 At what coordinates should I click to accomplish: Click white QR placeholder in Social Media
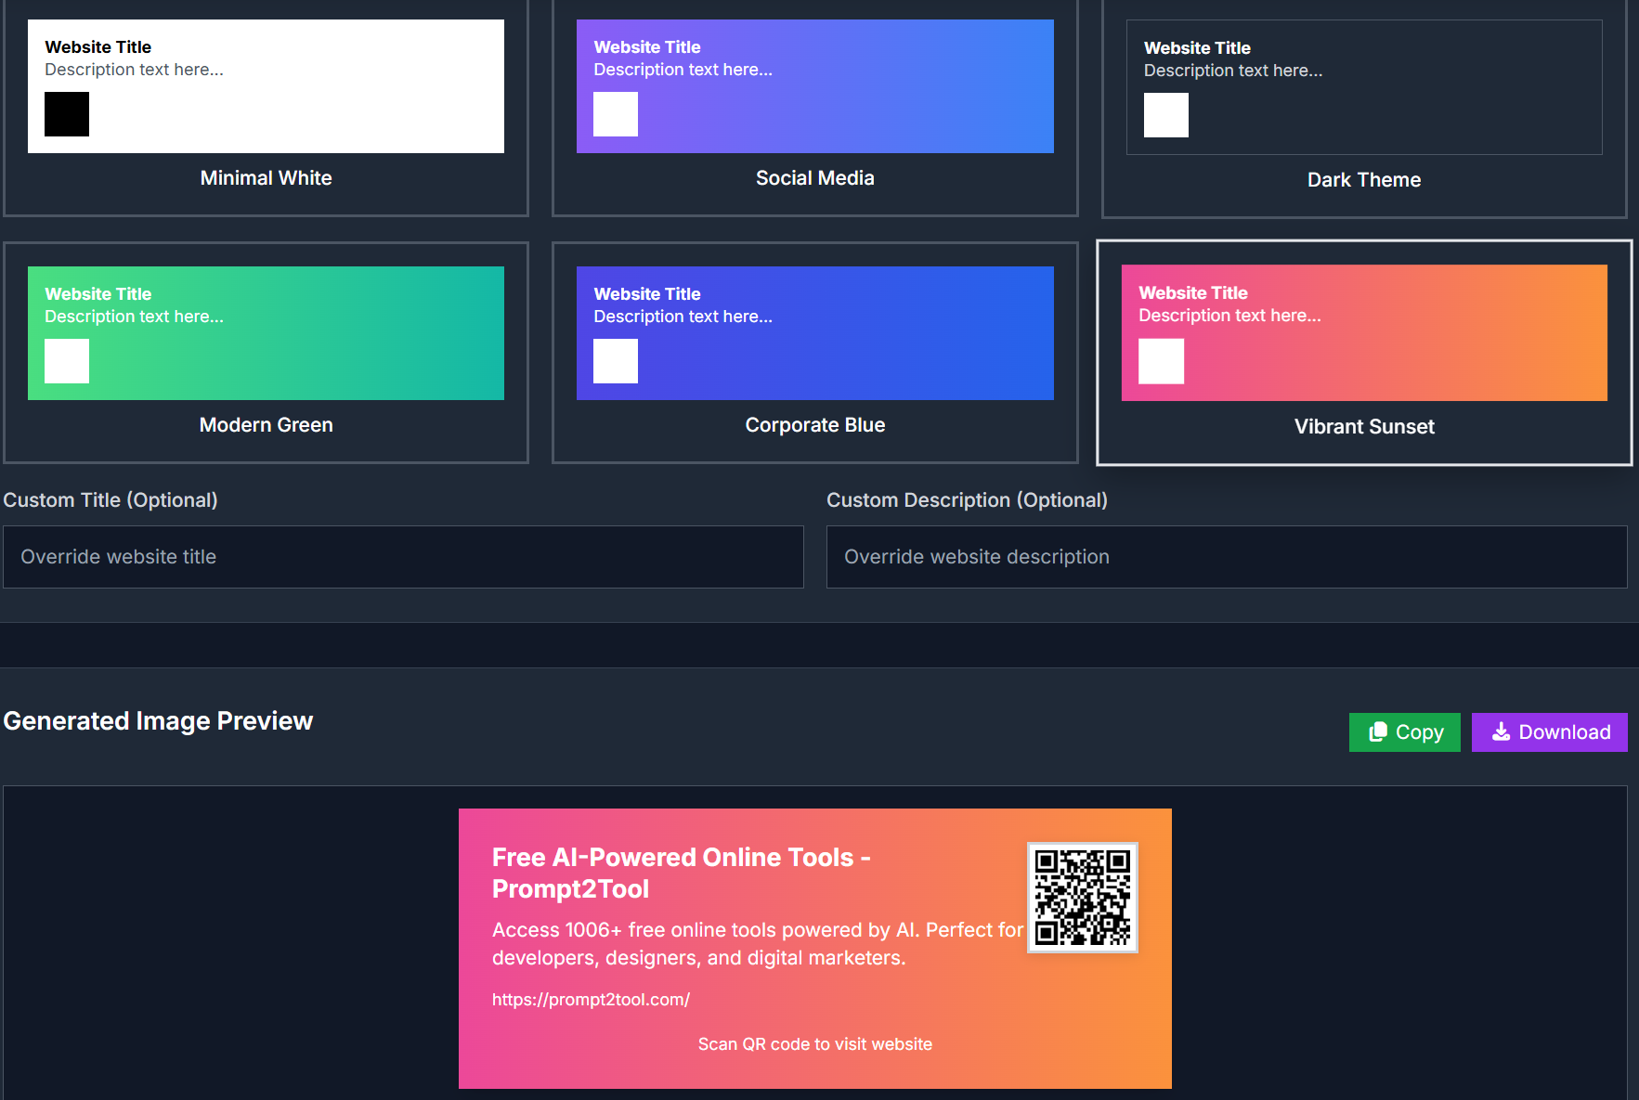point(616,114)
